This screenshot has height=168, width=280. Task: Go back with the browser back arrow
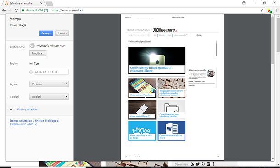pyautogui.click(x=4, y=11)
